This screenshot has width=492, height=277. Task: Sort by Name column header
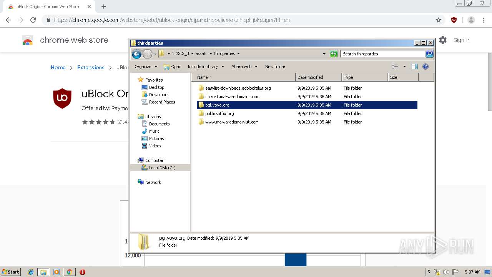click(244, 77)
